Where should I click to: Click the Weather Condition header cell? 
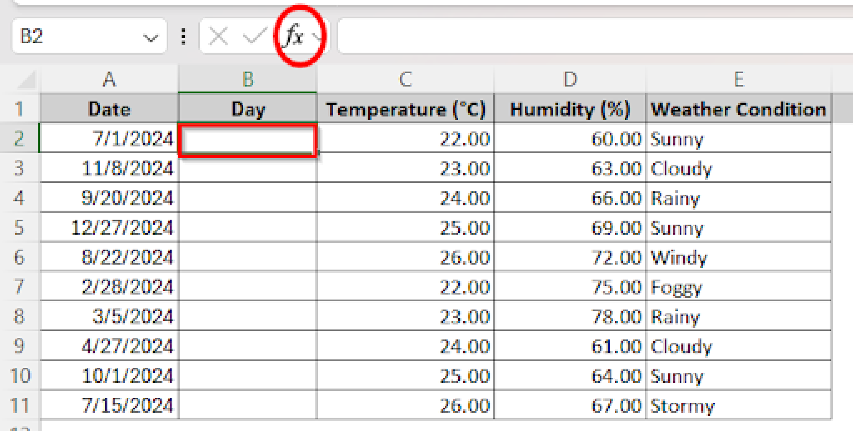coord(738,109)
